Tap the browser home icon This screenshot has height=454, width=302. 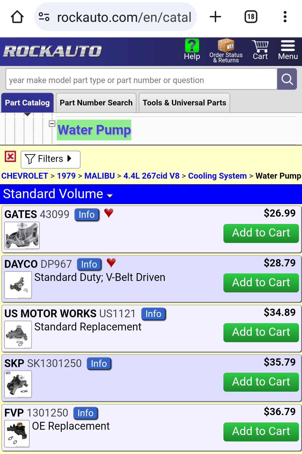(x=17, y=17)
